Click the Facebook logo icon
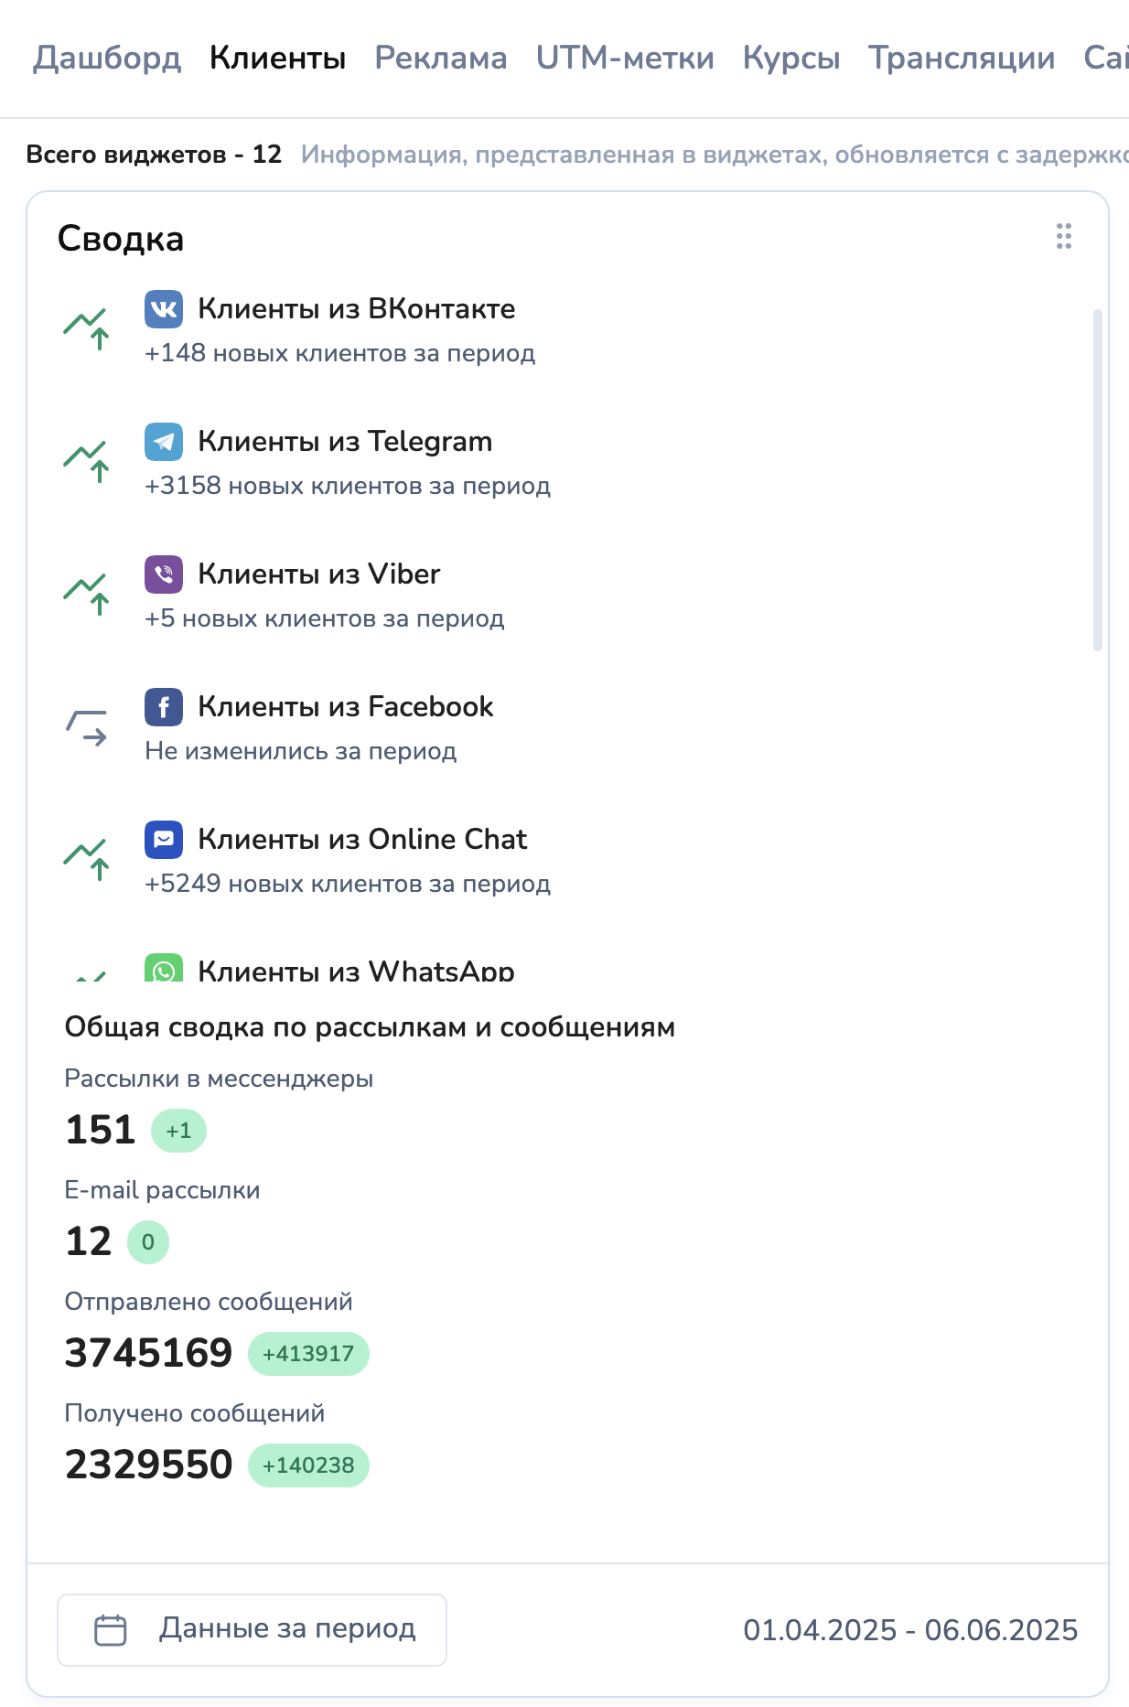This screenshot has height=1707, width=1129. 164,707
